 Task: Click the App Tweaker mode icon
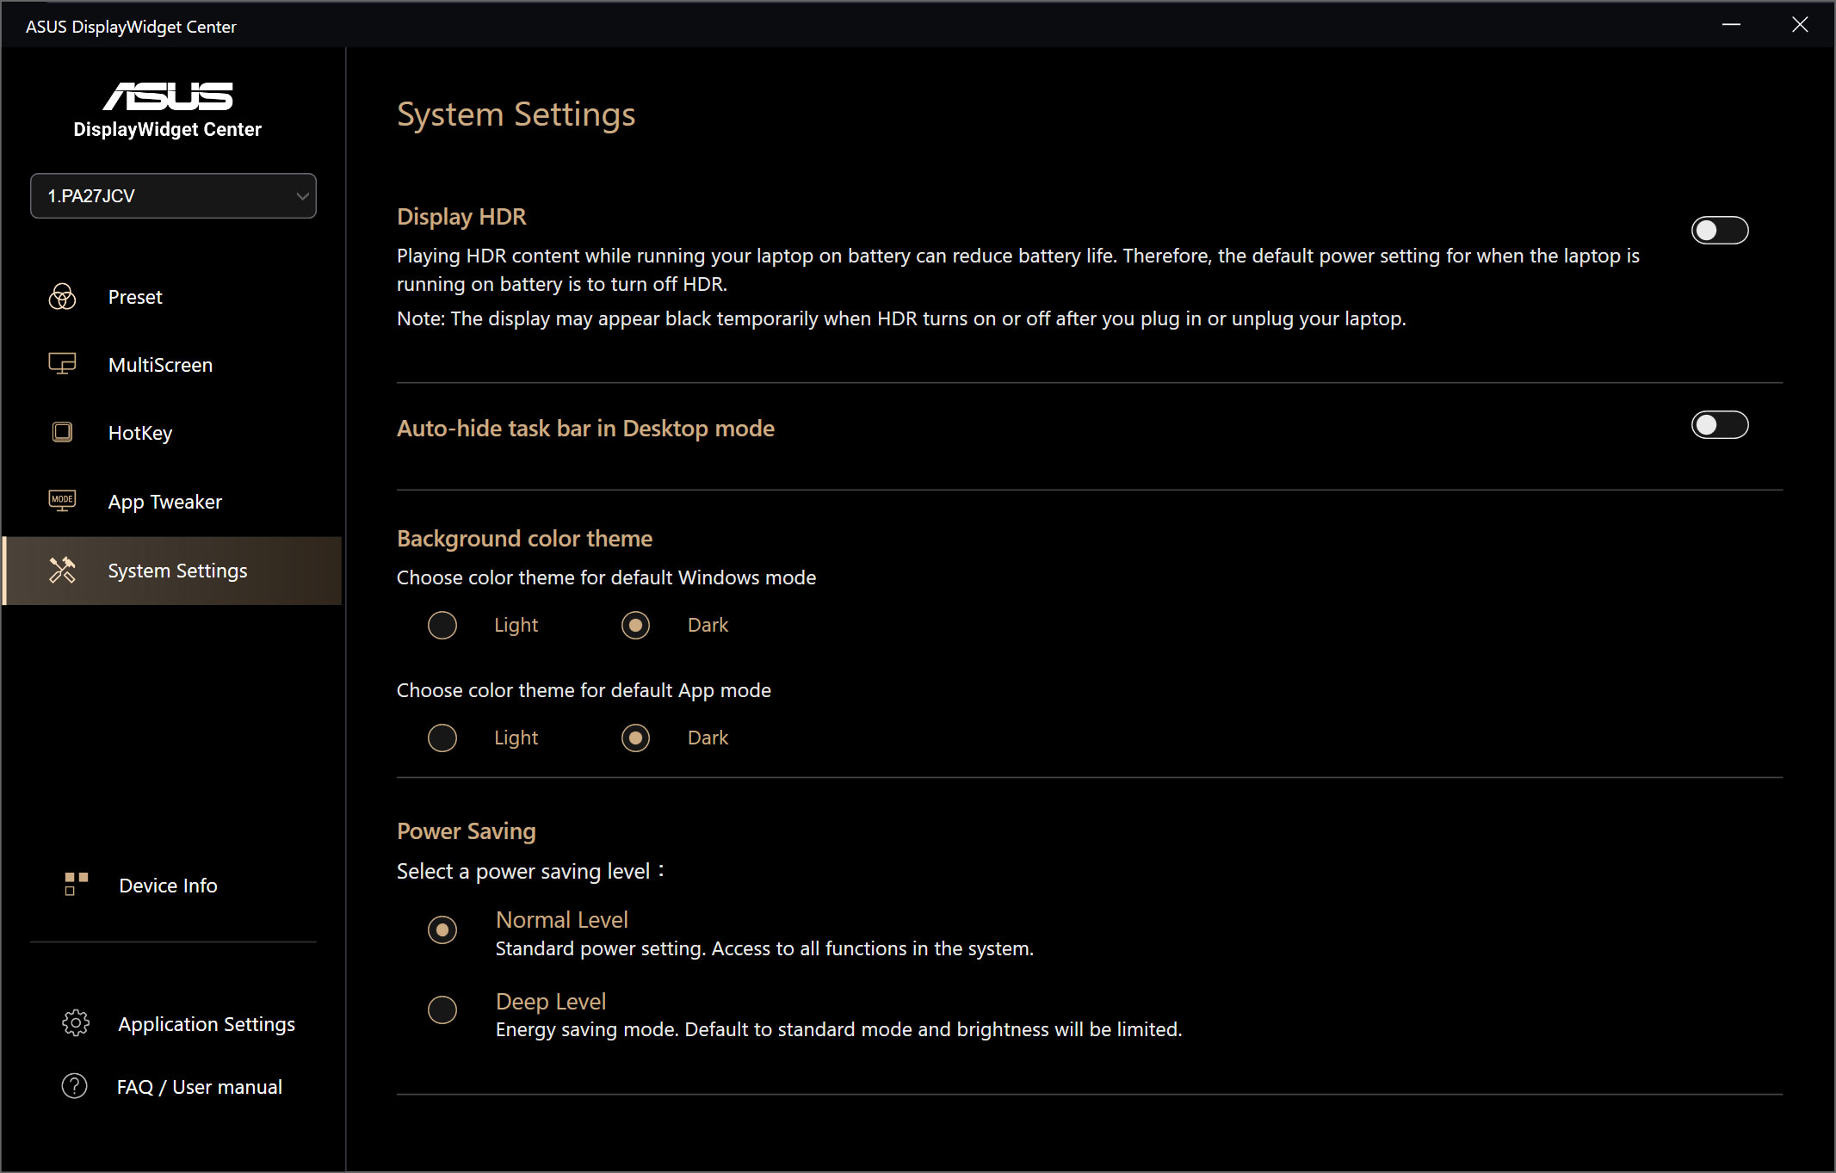62,500
